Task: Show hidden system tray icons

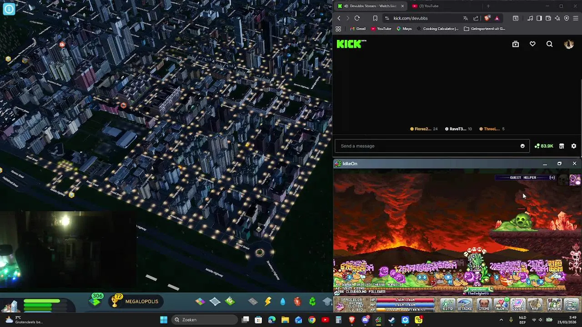Action: pyautogui.click(x=502, y=320)
